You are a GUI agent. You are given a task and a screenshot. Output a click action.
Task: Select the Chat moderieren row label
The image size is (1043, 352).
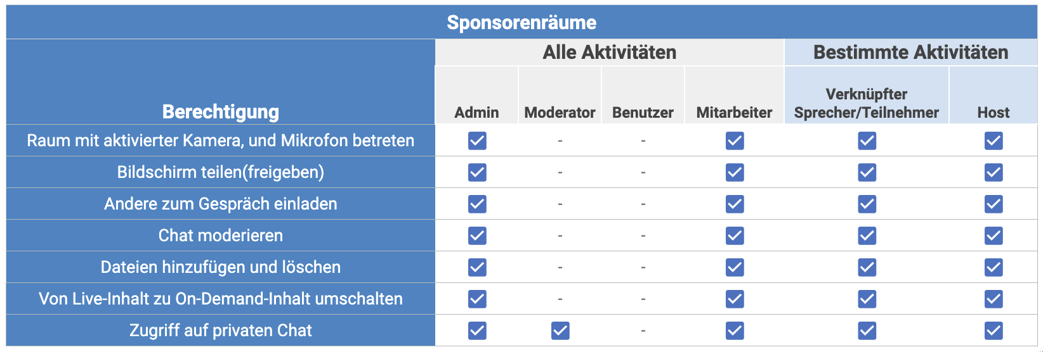pos(221,236)
